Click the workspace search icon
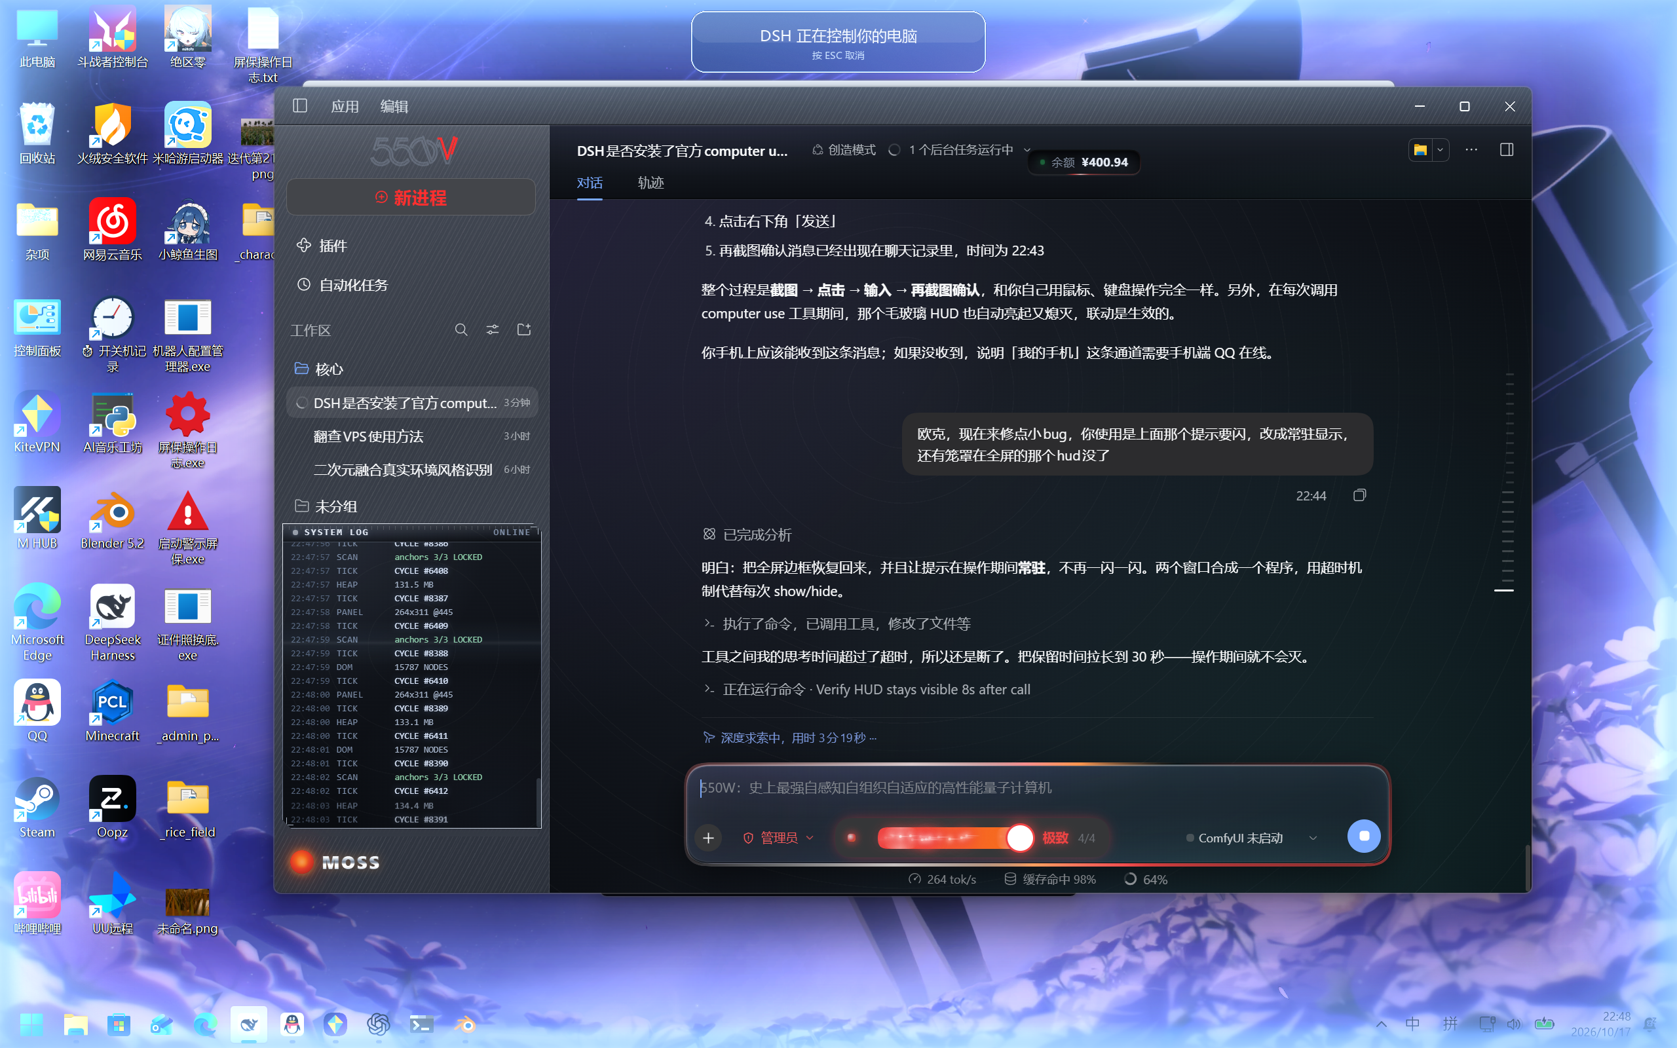Viewport: 1677px width, 1048px height. tap(461, 330)
